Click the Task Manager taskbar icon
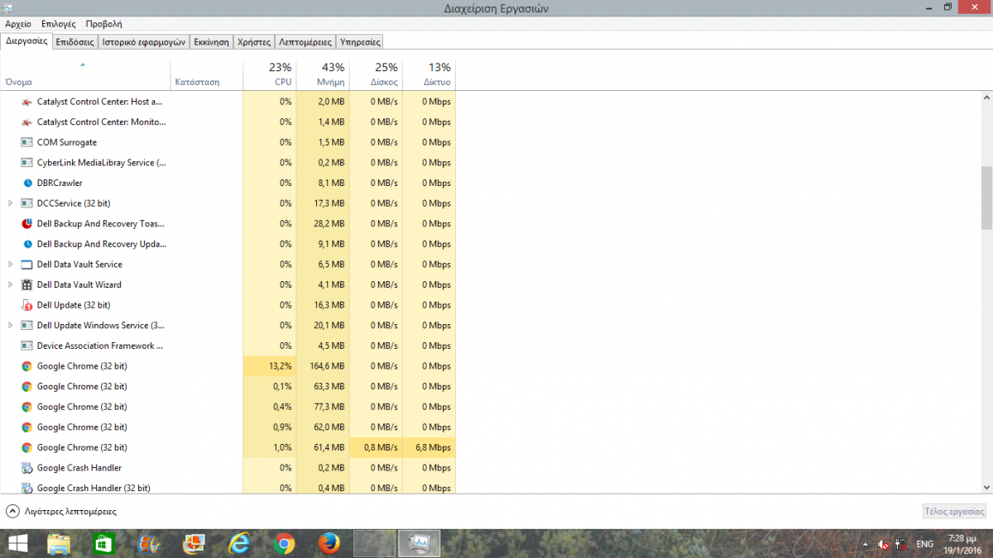This screenshot has width=993, height=558. [x=420, y=543]
